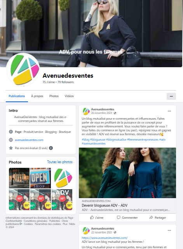This screenshot has width=183, height=249.
Task: Open the Photos tab
Action: point(54,96)
